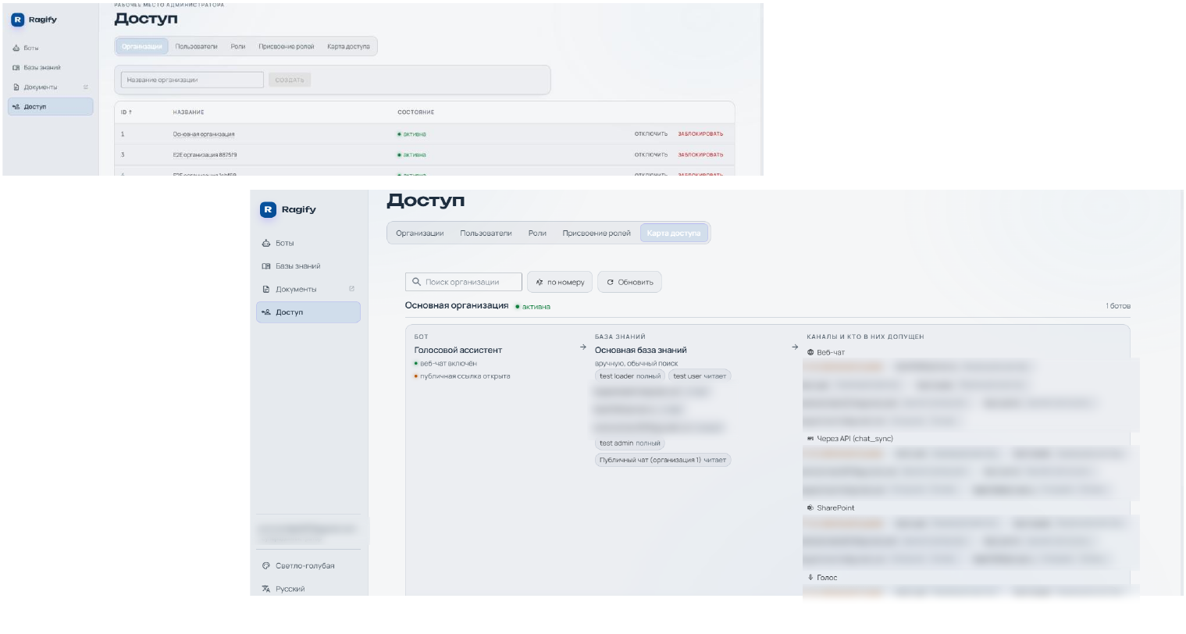The height and width of the screenshot is (634, 1186).
Task: Open Присвоение ролей tab in the Карта доступа window
Action: click(x=597, y=233)
